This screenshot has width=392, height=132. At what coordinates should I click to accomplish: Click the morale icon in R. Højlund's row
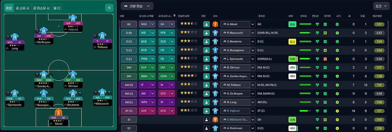coord(337,111)
